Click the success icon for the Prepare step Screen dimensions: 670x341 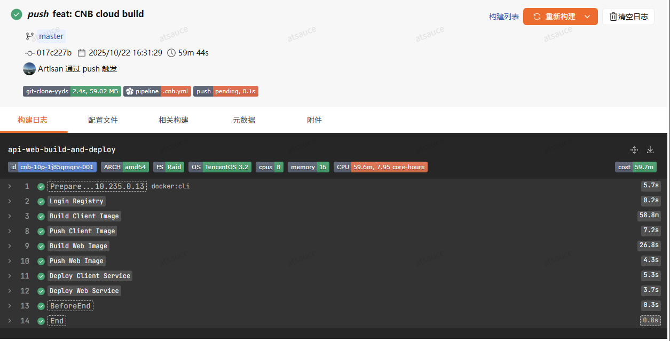pyautogui.click(x=41, y=187)
